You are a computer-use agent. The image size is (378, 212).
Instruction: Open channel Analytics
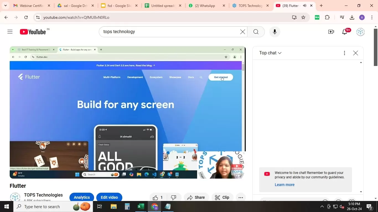(82, 197)
